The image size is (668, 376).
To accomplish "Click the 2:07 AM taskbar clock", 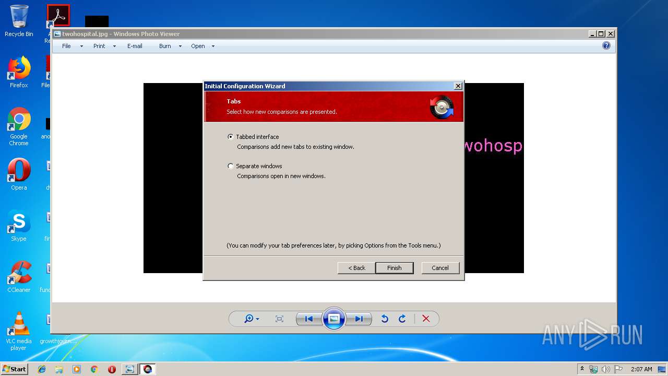I will pyautogui.click(x=641, y=369).
